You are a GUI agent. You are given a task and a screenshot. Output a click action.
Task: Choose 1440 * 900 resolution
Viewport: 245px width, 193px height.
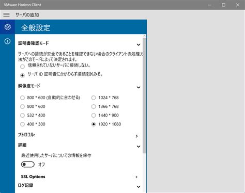point(94,115)
